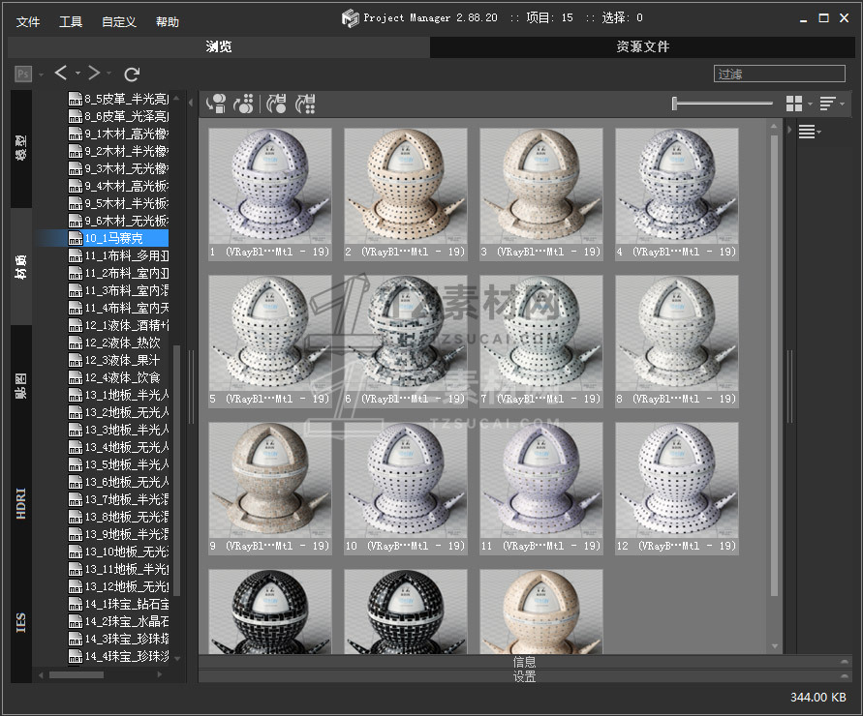Switch to the 资源文件 tab

click(x=642, y=46)
